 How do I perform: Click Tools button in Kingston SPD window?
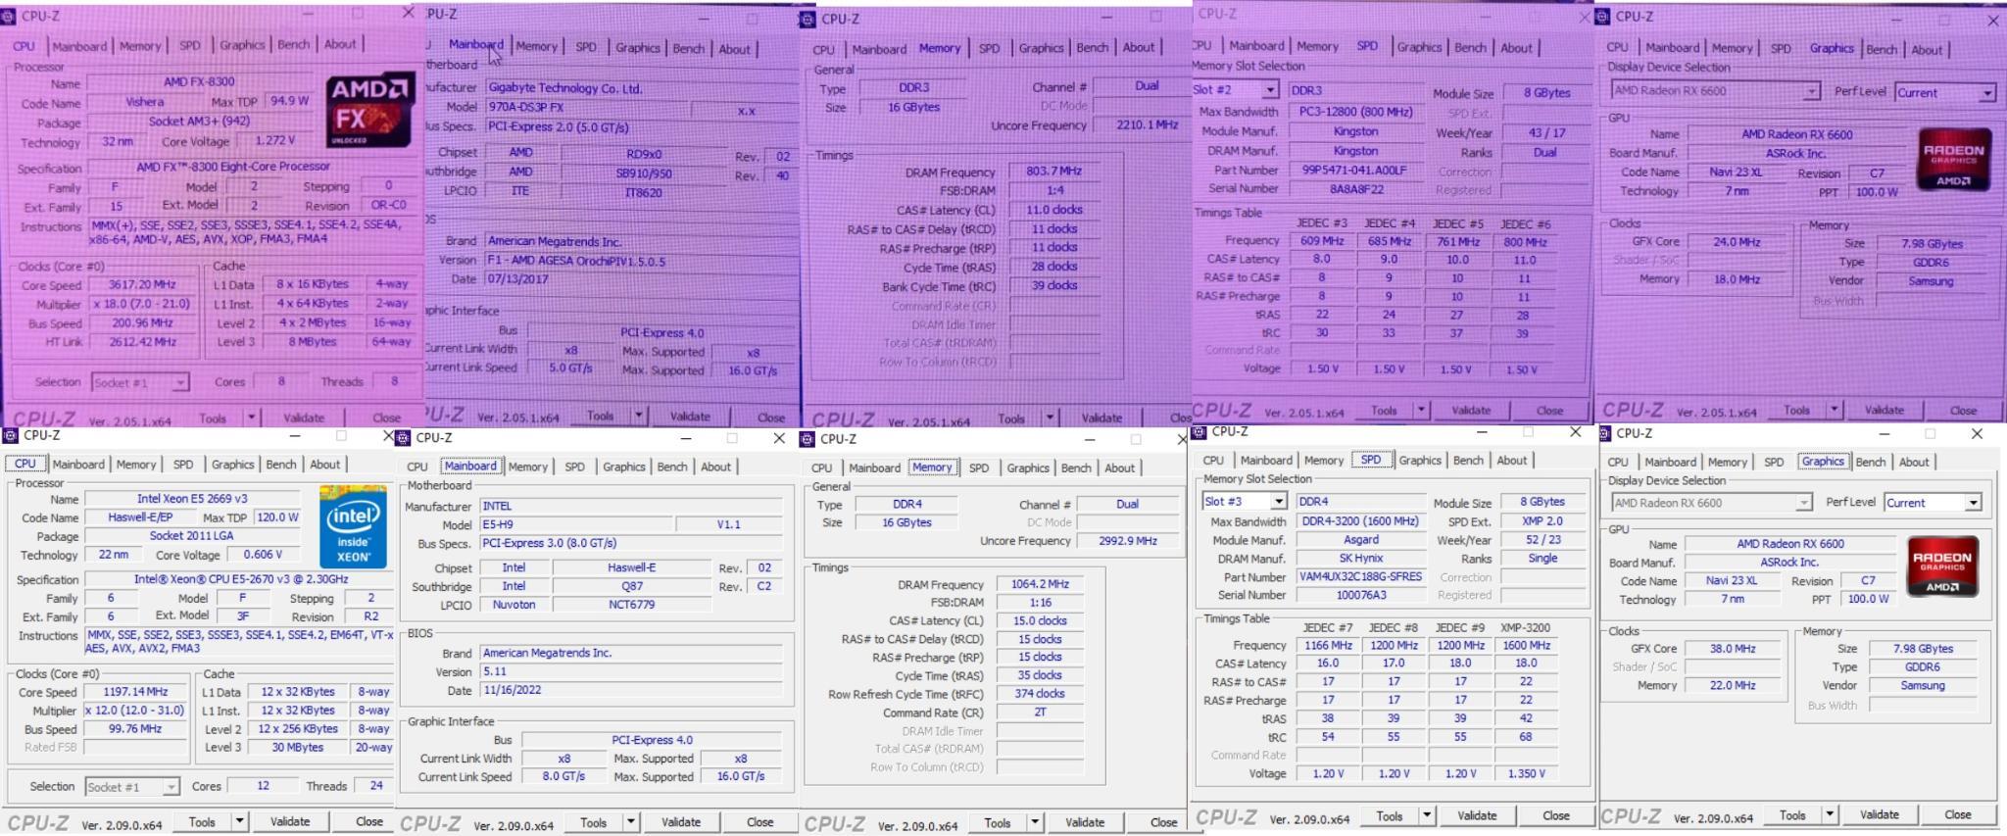[1384, 410]
